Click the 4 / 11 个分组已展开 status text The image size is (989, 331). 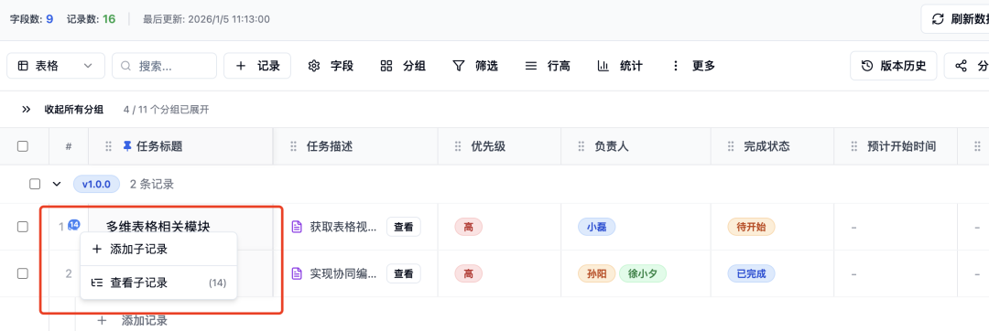click(x=167, y=110)
